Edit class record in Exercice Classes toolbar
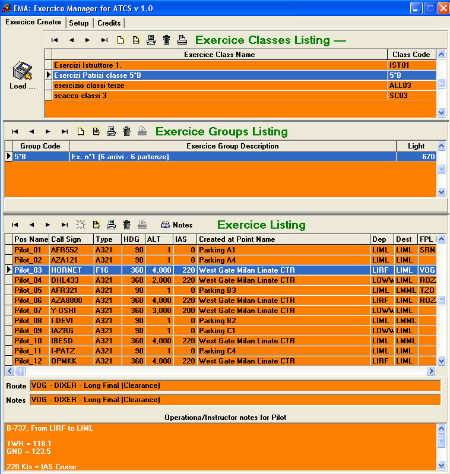The width and height of the screenshot is (450, 474). pos(136,40)
